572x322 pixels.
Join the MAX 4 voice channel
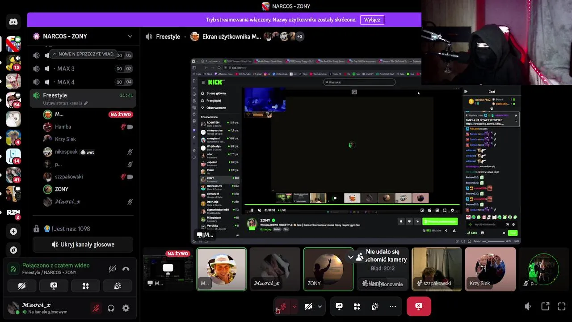click(84, 82)
